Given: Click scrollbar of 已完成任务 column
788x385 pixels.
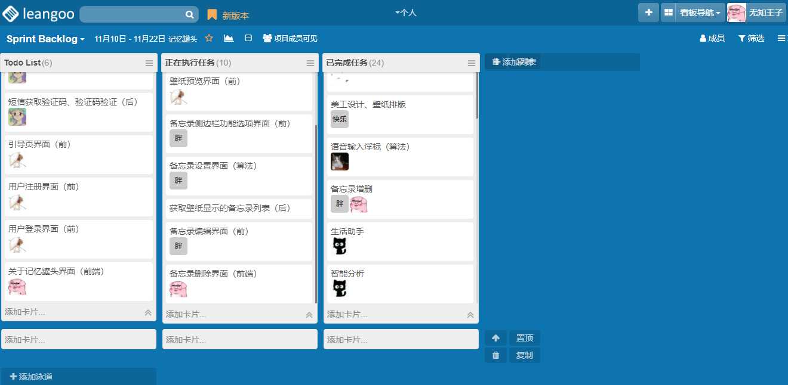Looking at the screenshot, I should point(477,95).
